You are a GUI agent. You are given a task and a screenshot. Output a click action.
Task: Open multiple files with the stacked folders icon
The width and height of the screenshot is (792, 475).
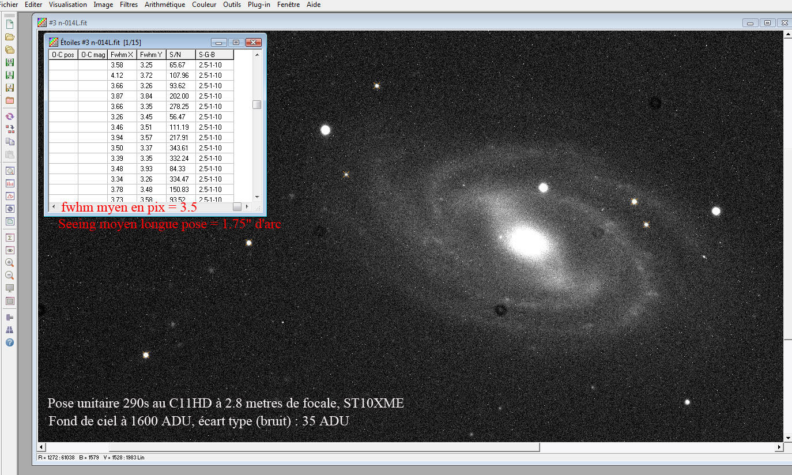(x=10, y=50)
